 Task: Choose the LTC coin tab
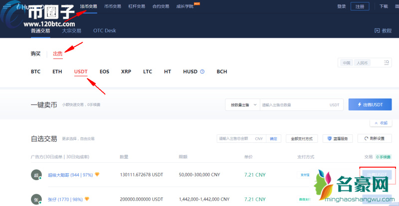pyautogui.click(x=148, y=72)
